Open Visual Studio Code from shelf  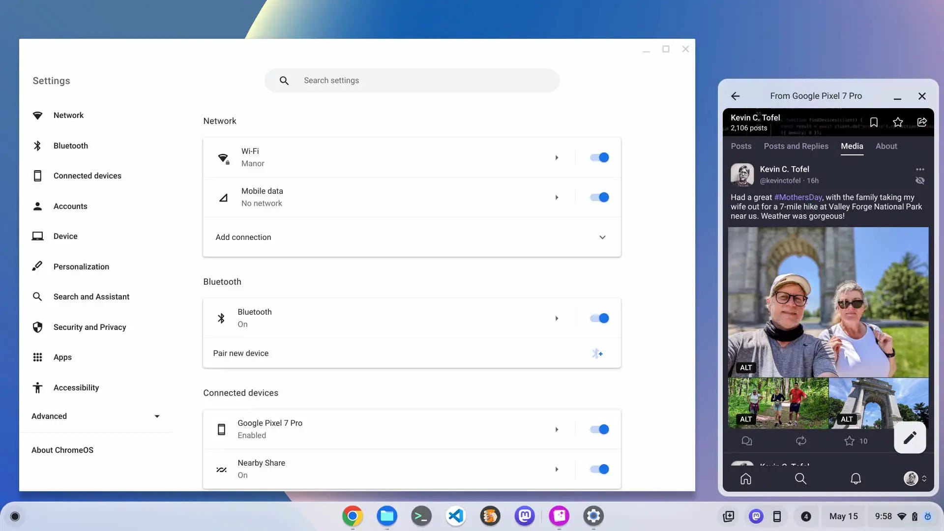point(456,516)
